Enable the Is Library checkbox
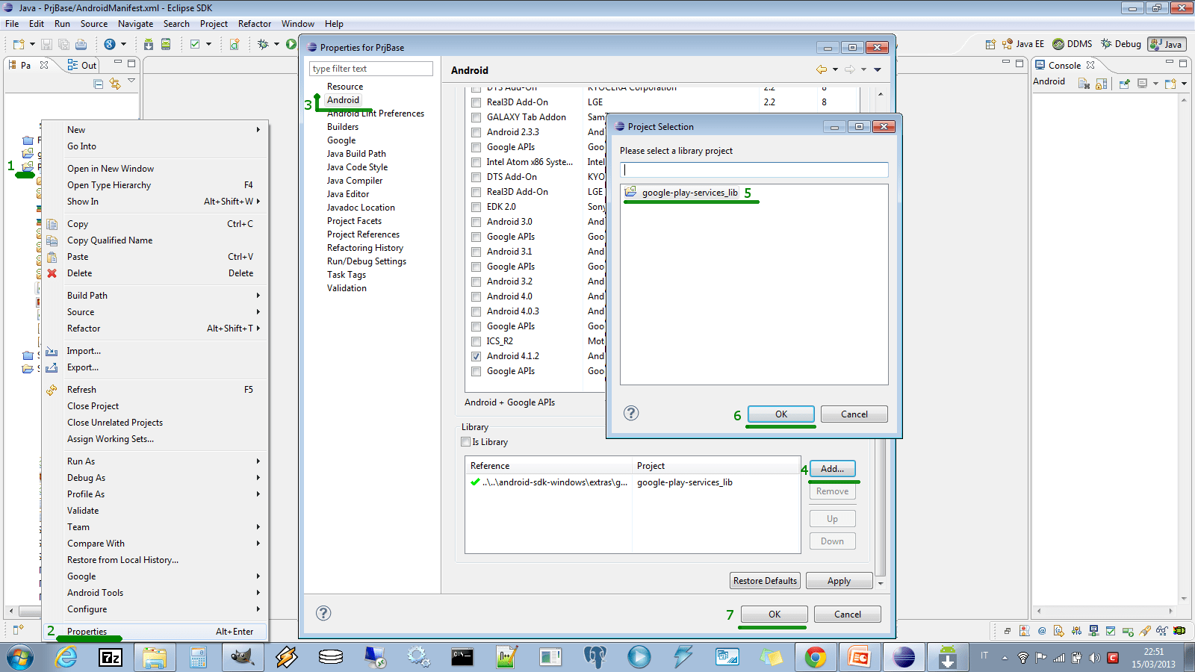This screenshot has height=672, width=1195. pyautogui.click(x=466, y=442)
